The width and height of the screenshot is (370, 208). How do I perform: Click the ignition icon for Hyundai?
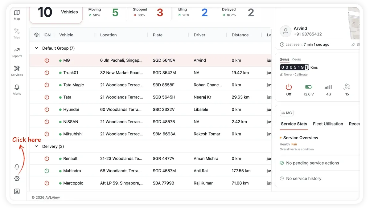47,109
